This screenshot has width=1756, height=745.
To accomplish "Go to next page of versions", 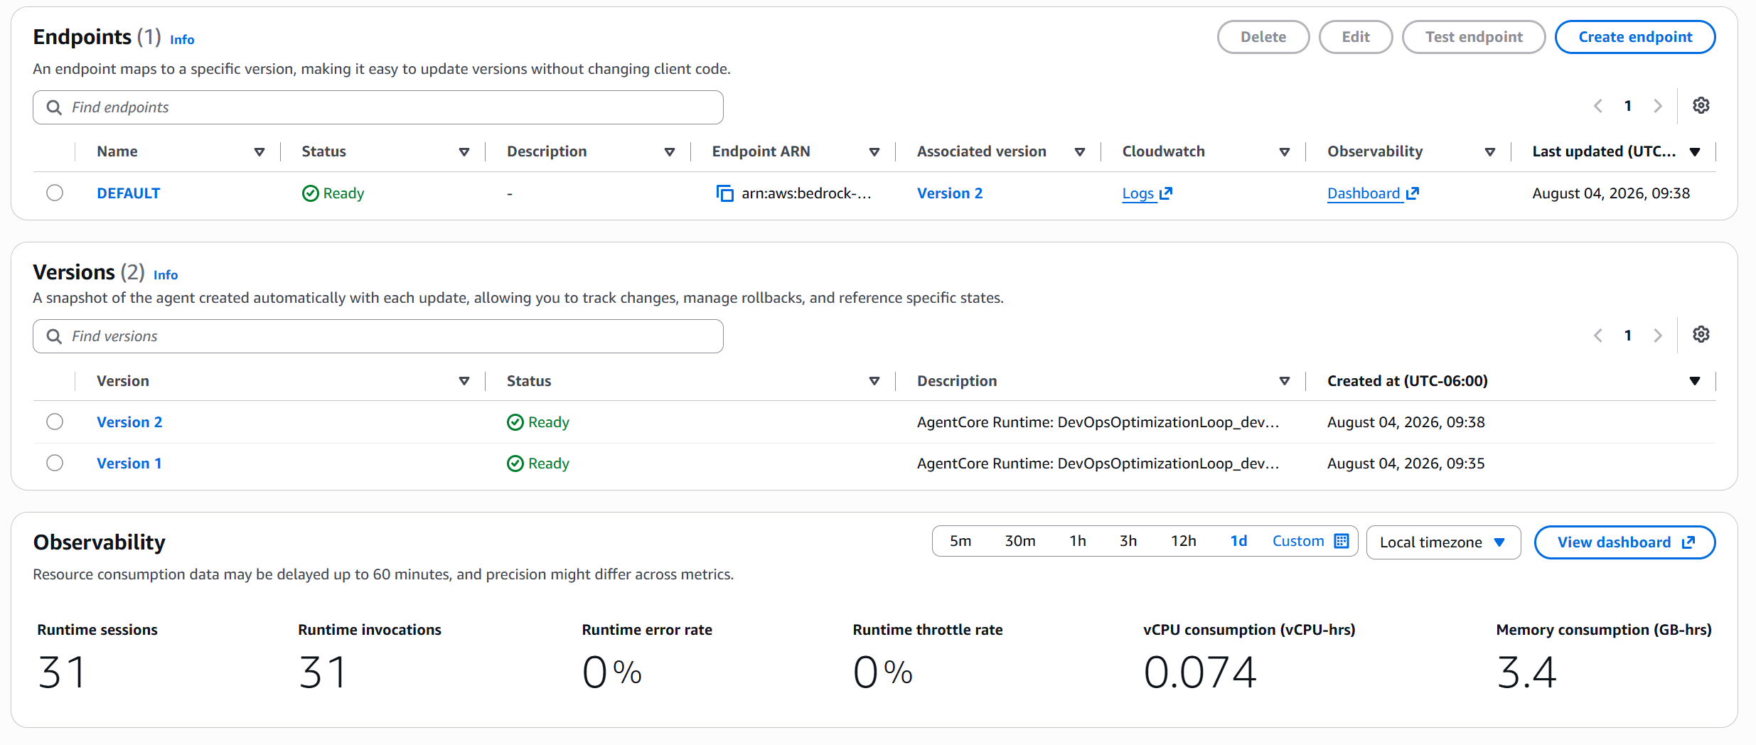I will tap(1658, 335).
